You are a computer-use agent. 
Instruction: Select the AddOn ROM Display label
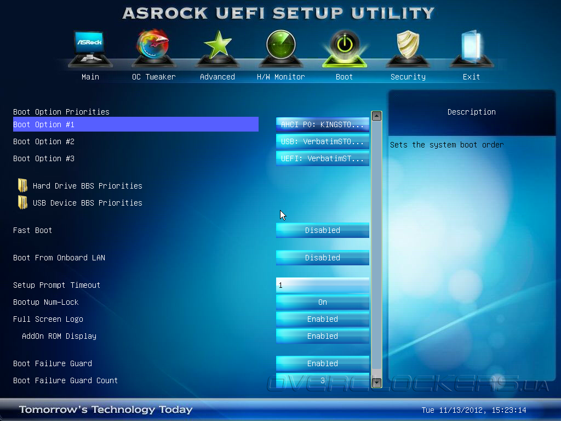pos(59,336)
